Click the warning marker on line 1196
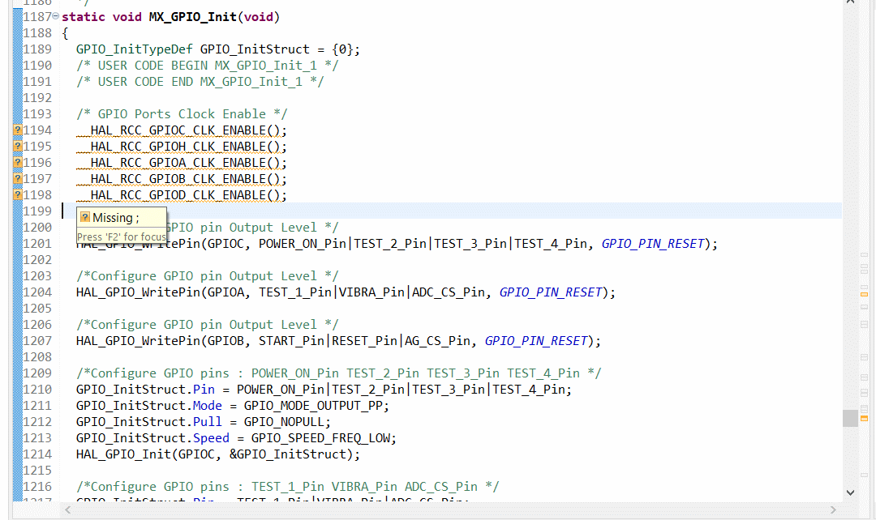The height and width of the screenshot is (520, 876). 18,162
